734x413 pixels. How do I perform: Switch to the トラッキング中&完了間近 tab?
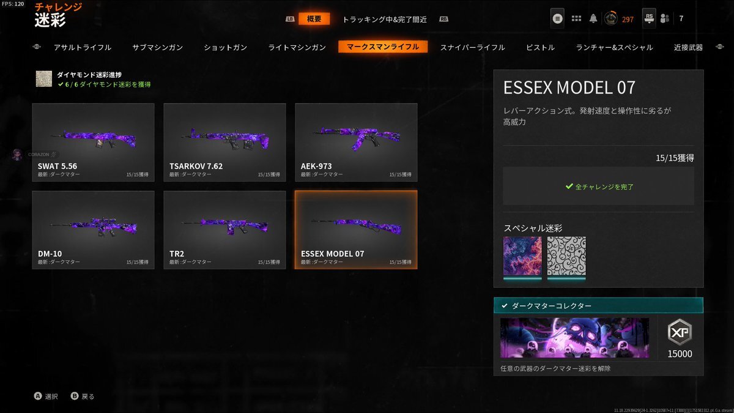pos(384,19)
